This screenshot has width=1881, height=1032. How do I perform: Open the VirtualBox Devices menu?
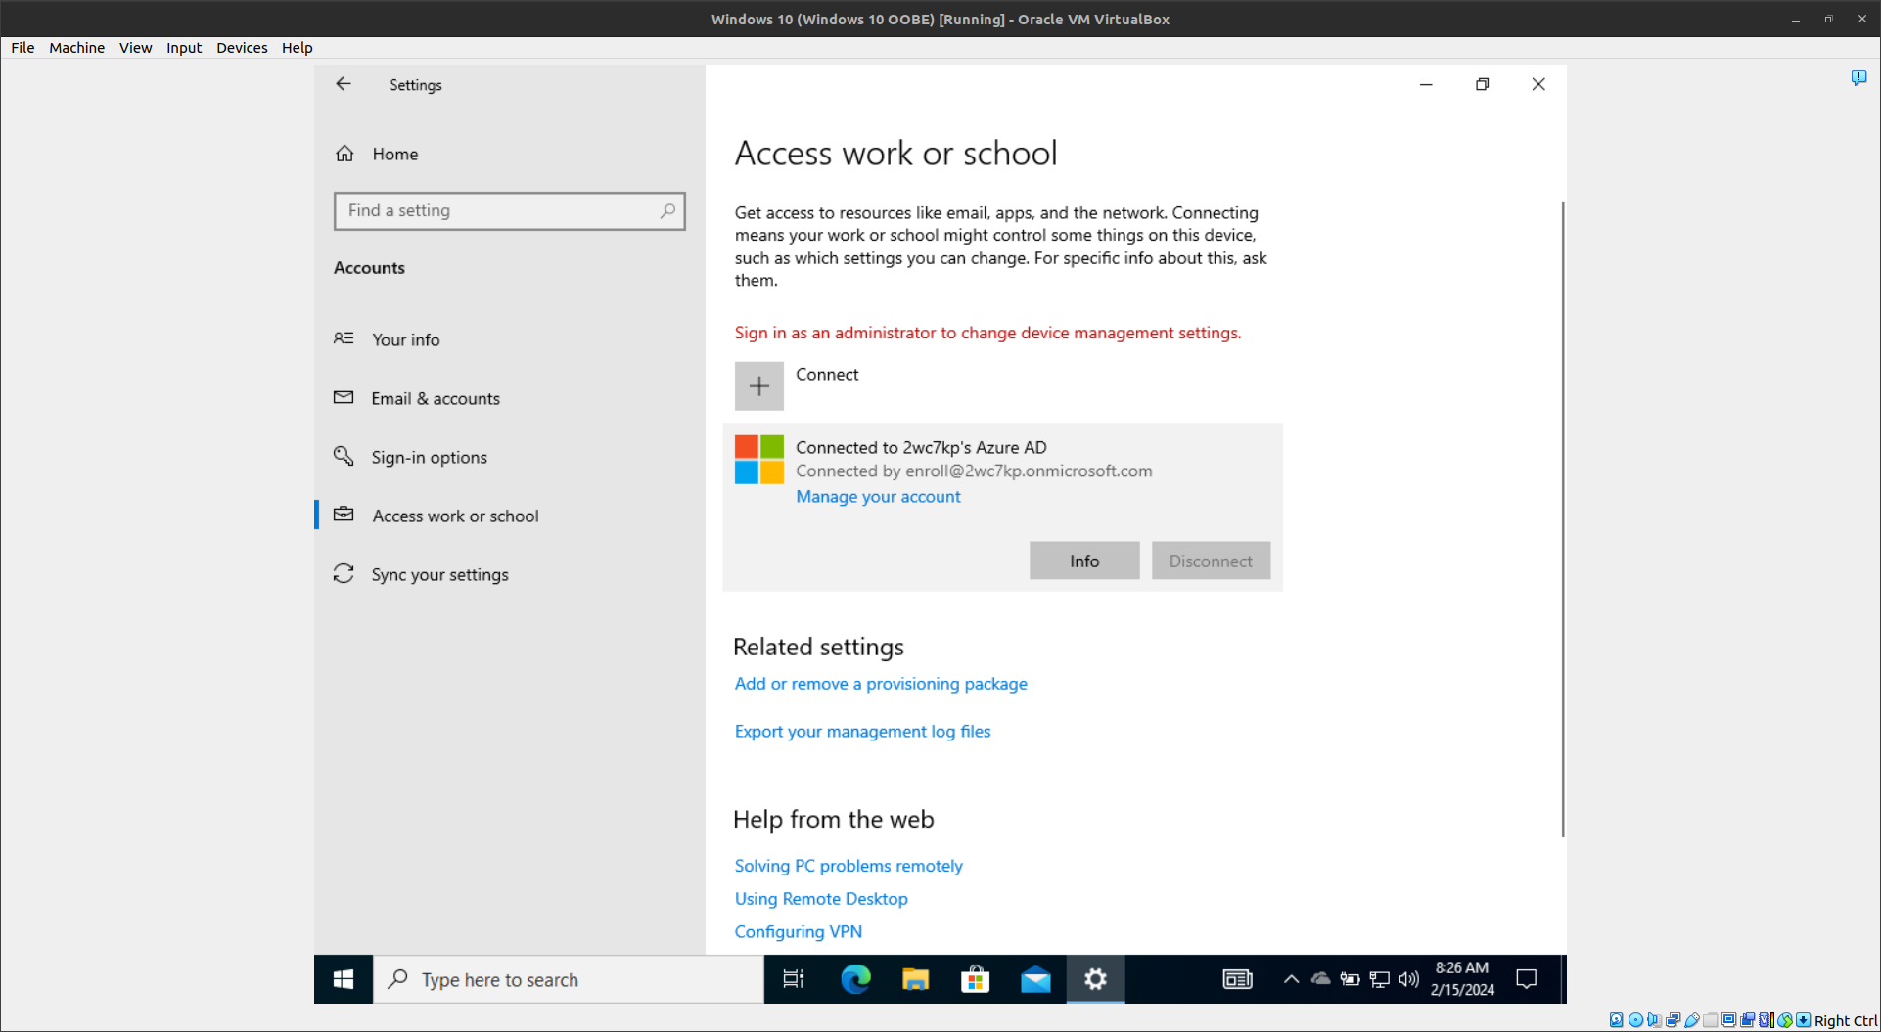click(242, 48)
